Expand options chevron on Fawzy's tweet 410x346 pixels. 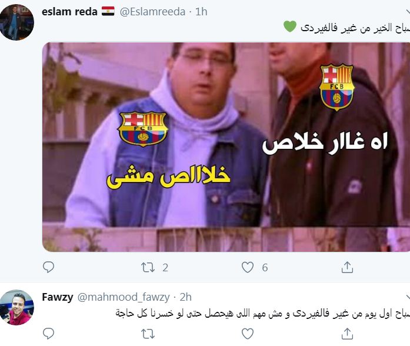pos(408,297)
